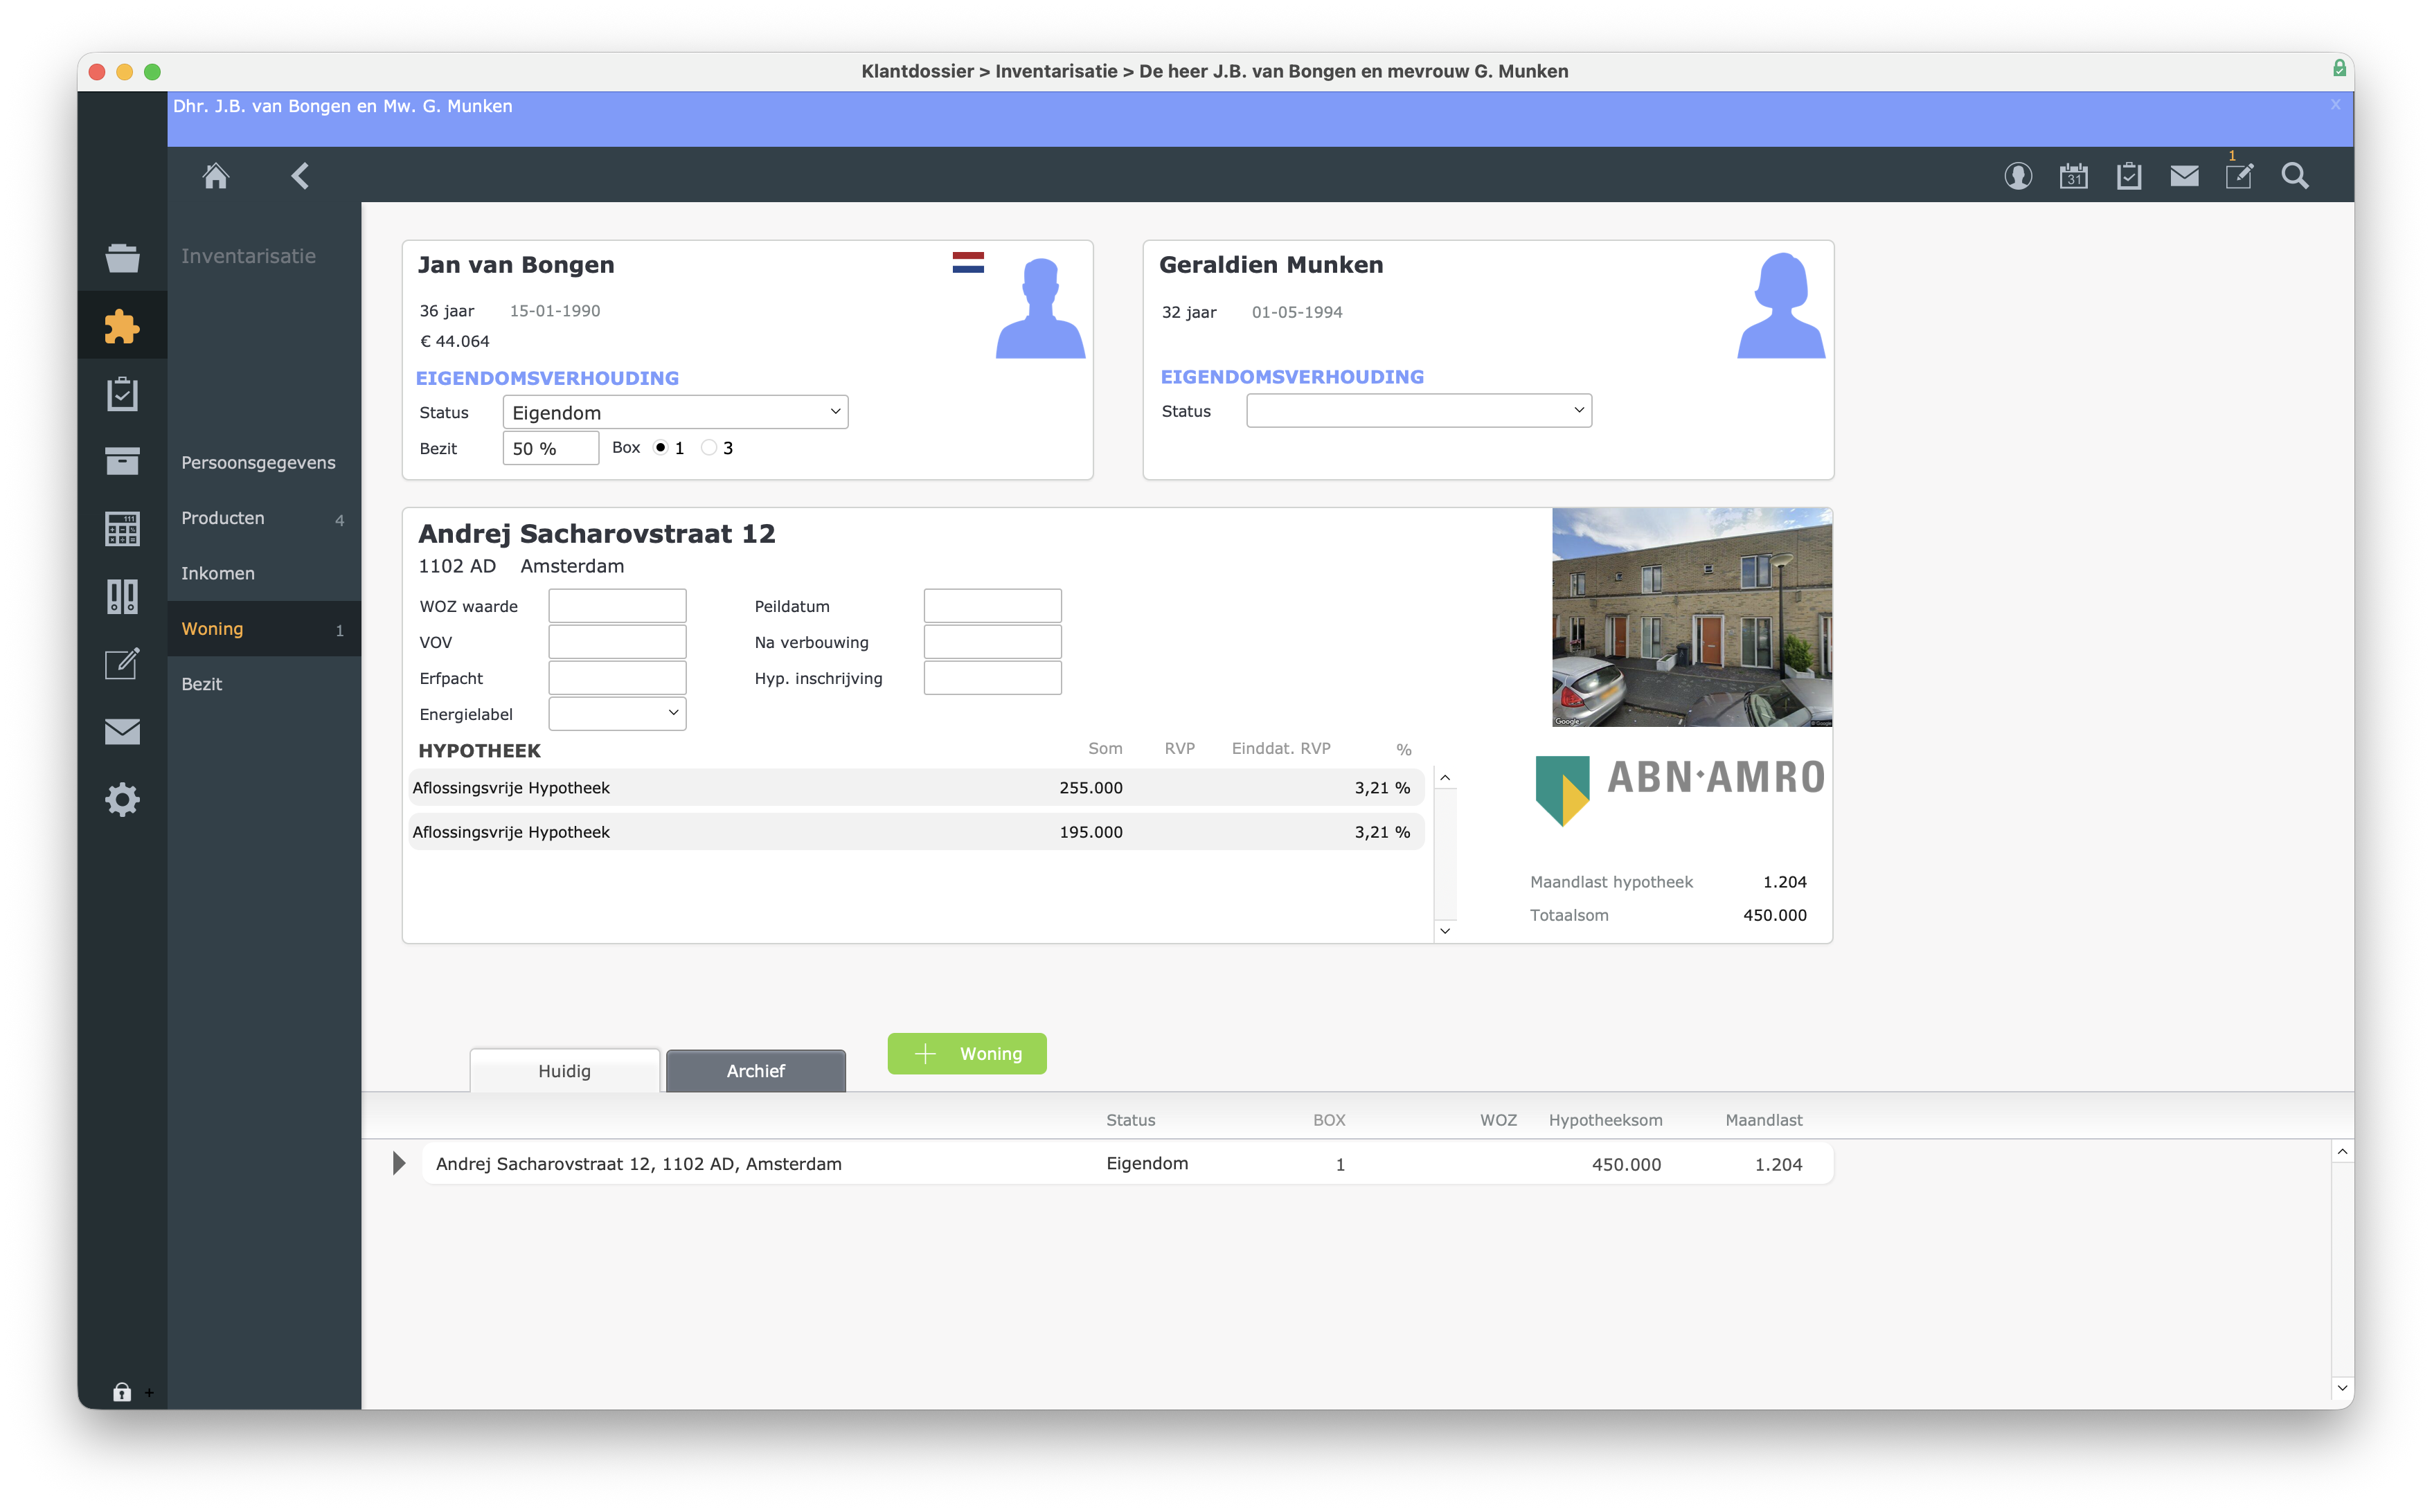Click the house street-view photo

[1692, 617]
